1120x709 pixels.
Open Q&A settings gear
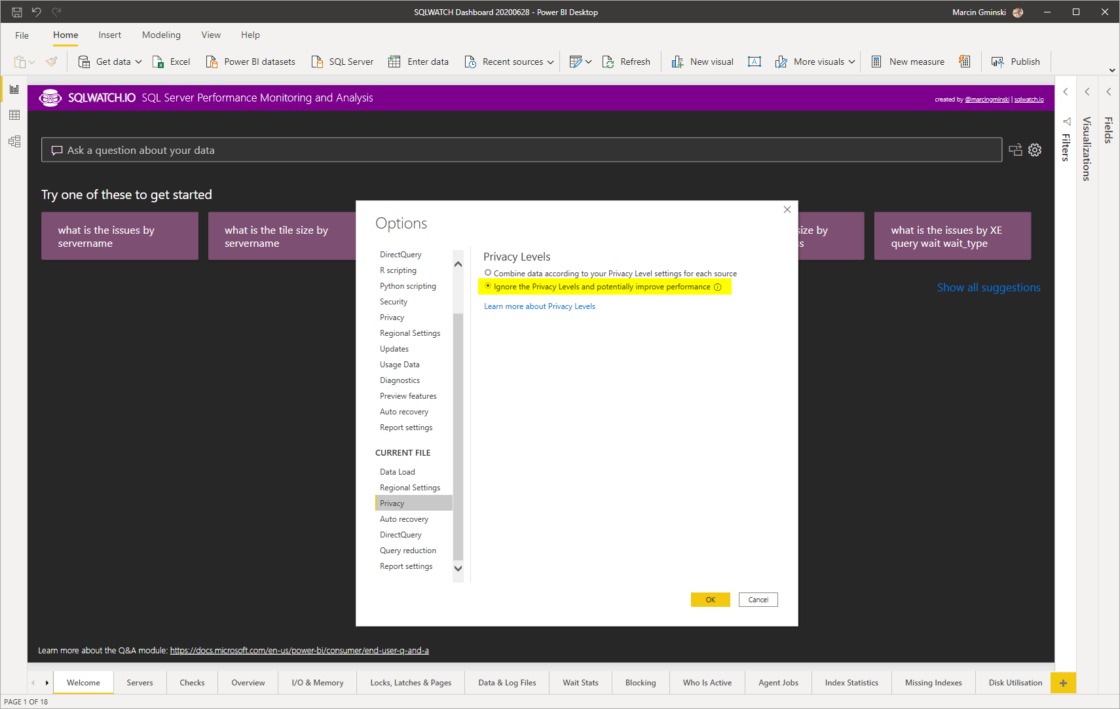pos(1035,150)
